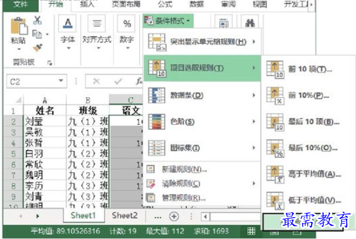Screen dimensions: 356x239
Task: Switch to the Sheet2 tab
Action: pos(125,215)
